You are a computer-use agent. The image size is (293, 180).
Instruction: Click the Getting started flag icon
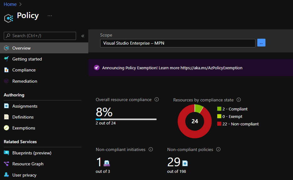tap(6, 59)
